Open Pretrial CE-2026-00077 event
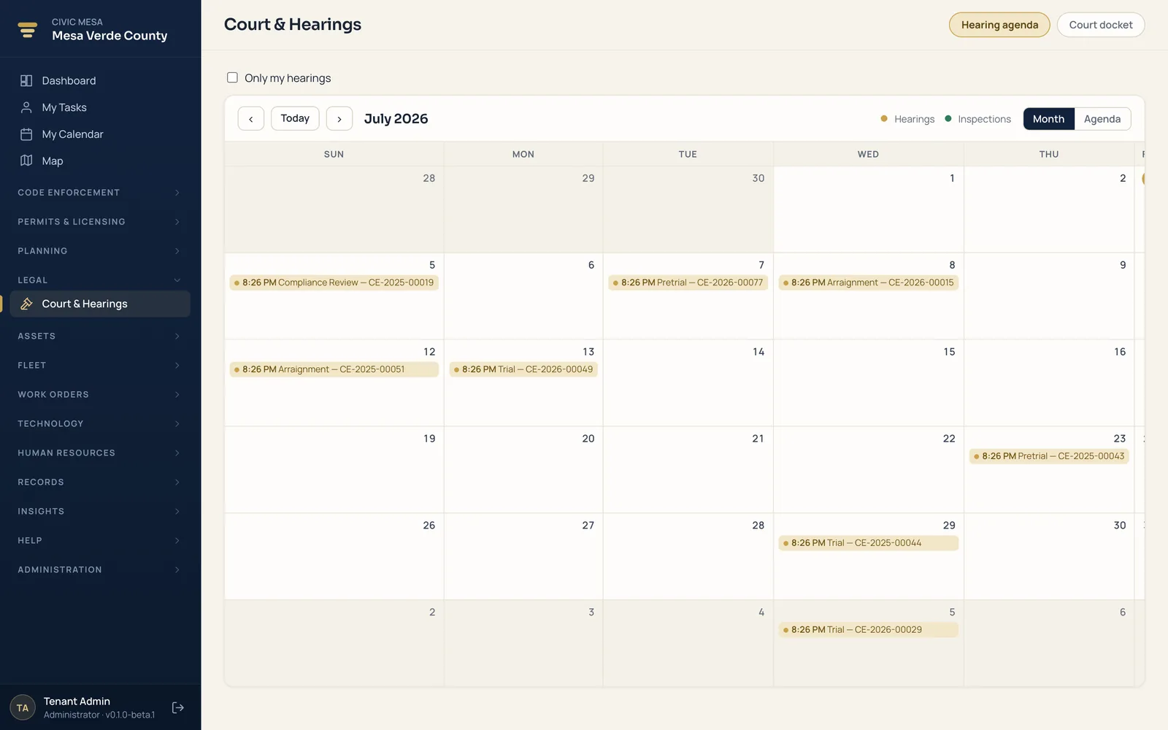 [x=688, y=283]
